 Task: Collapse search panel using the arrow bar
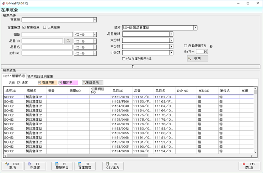click(x=132, y=66)
